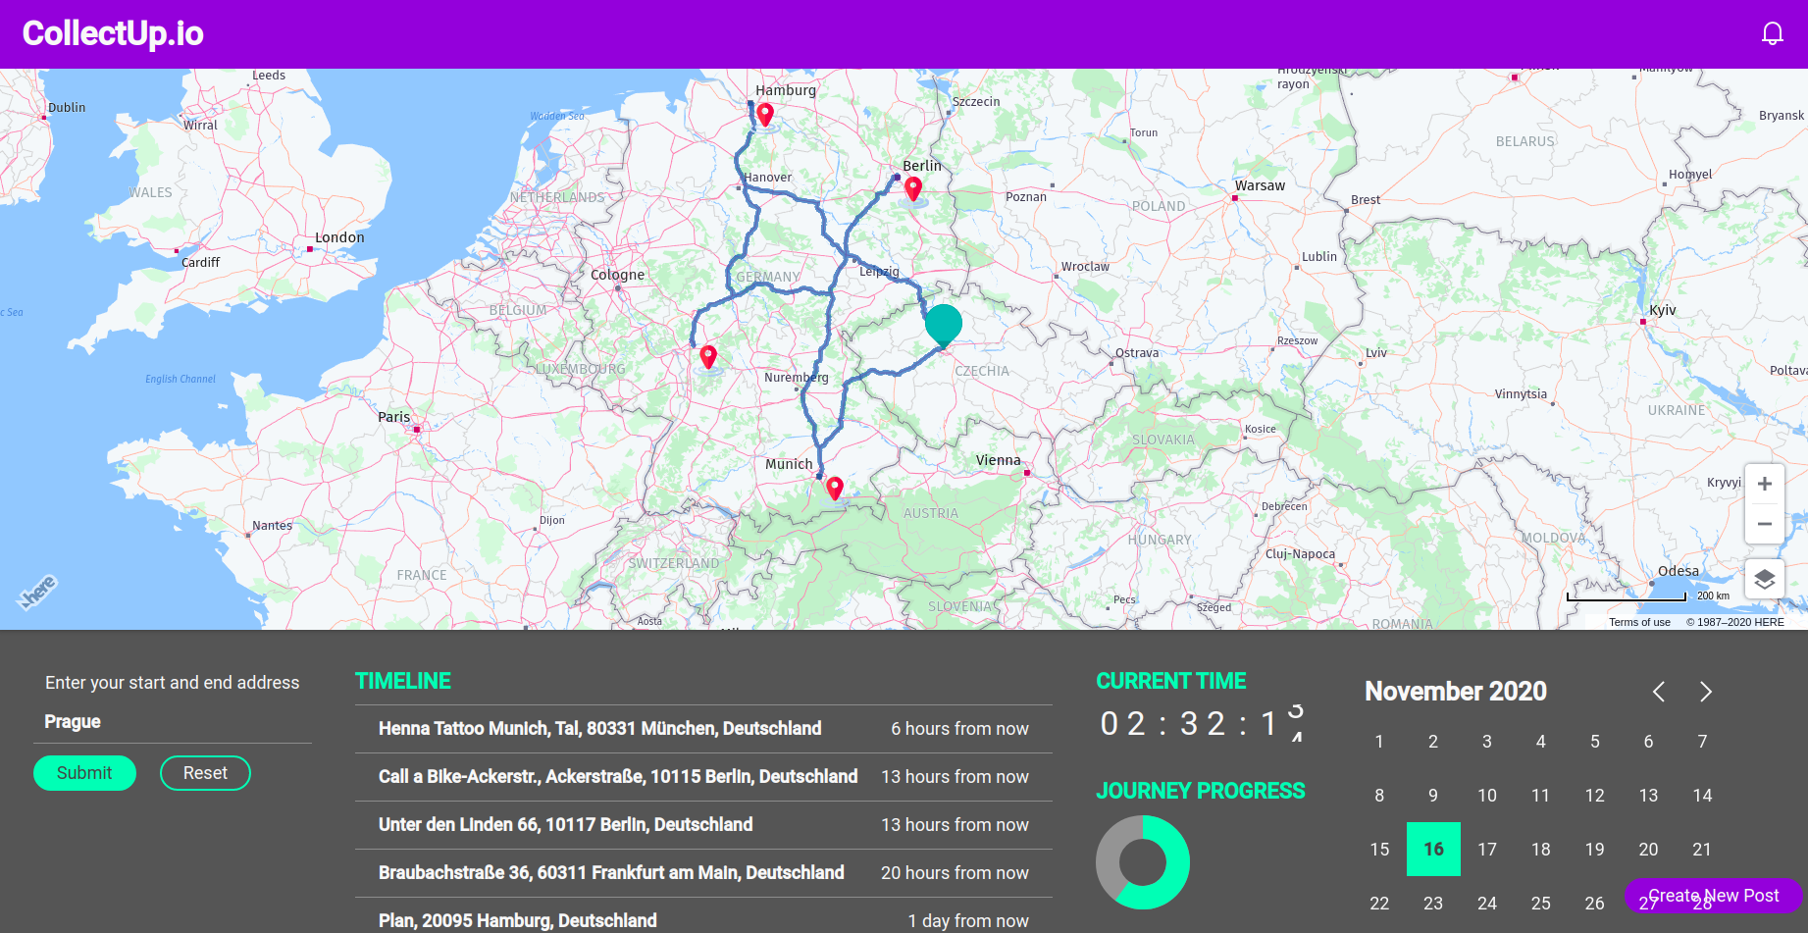Select November 1 in the calendar
The image size is (1808, 933).
point(1379,742)
